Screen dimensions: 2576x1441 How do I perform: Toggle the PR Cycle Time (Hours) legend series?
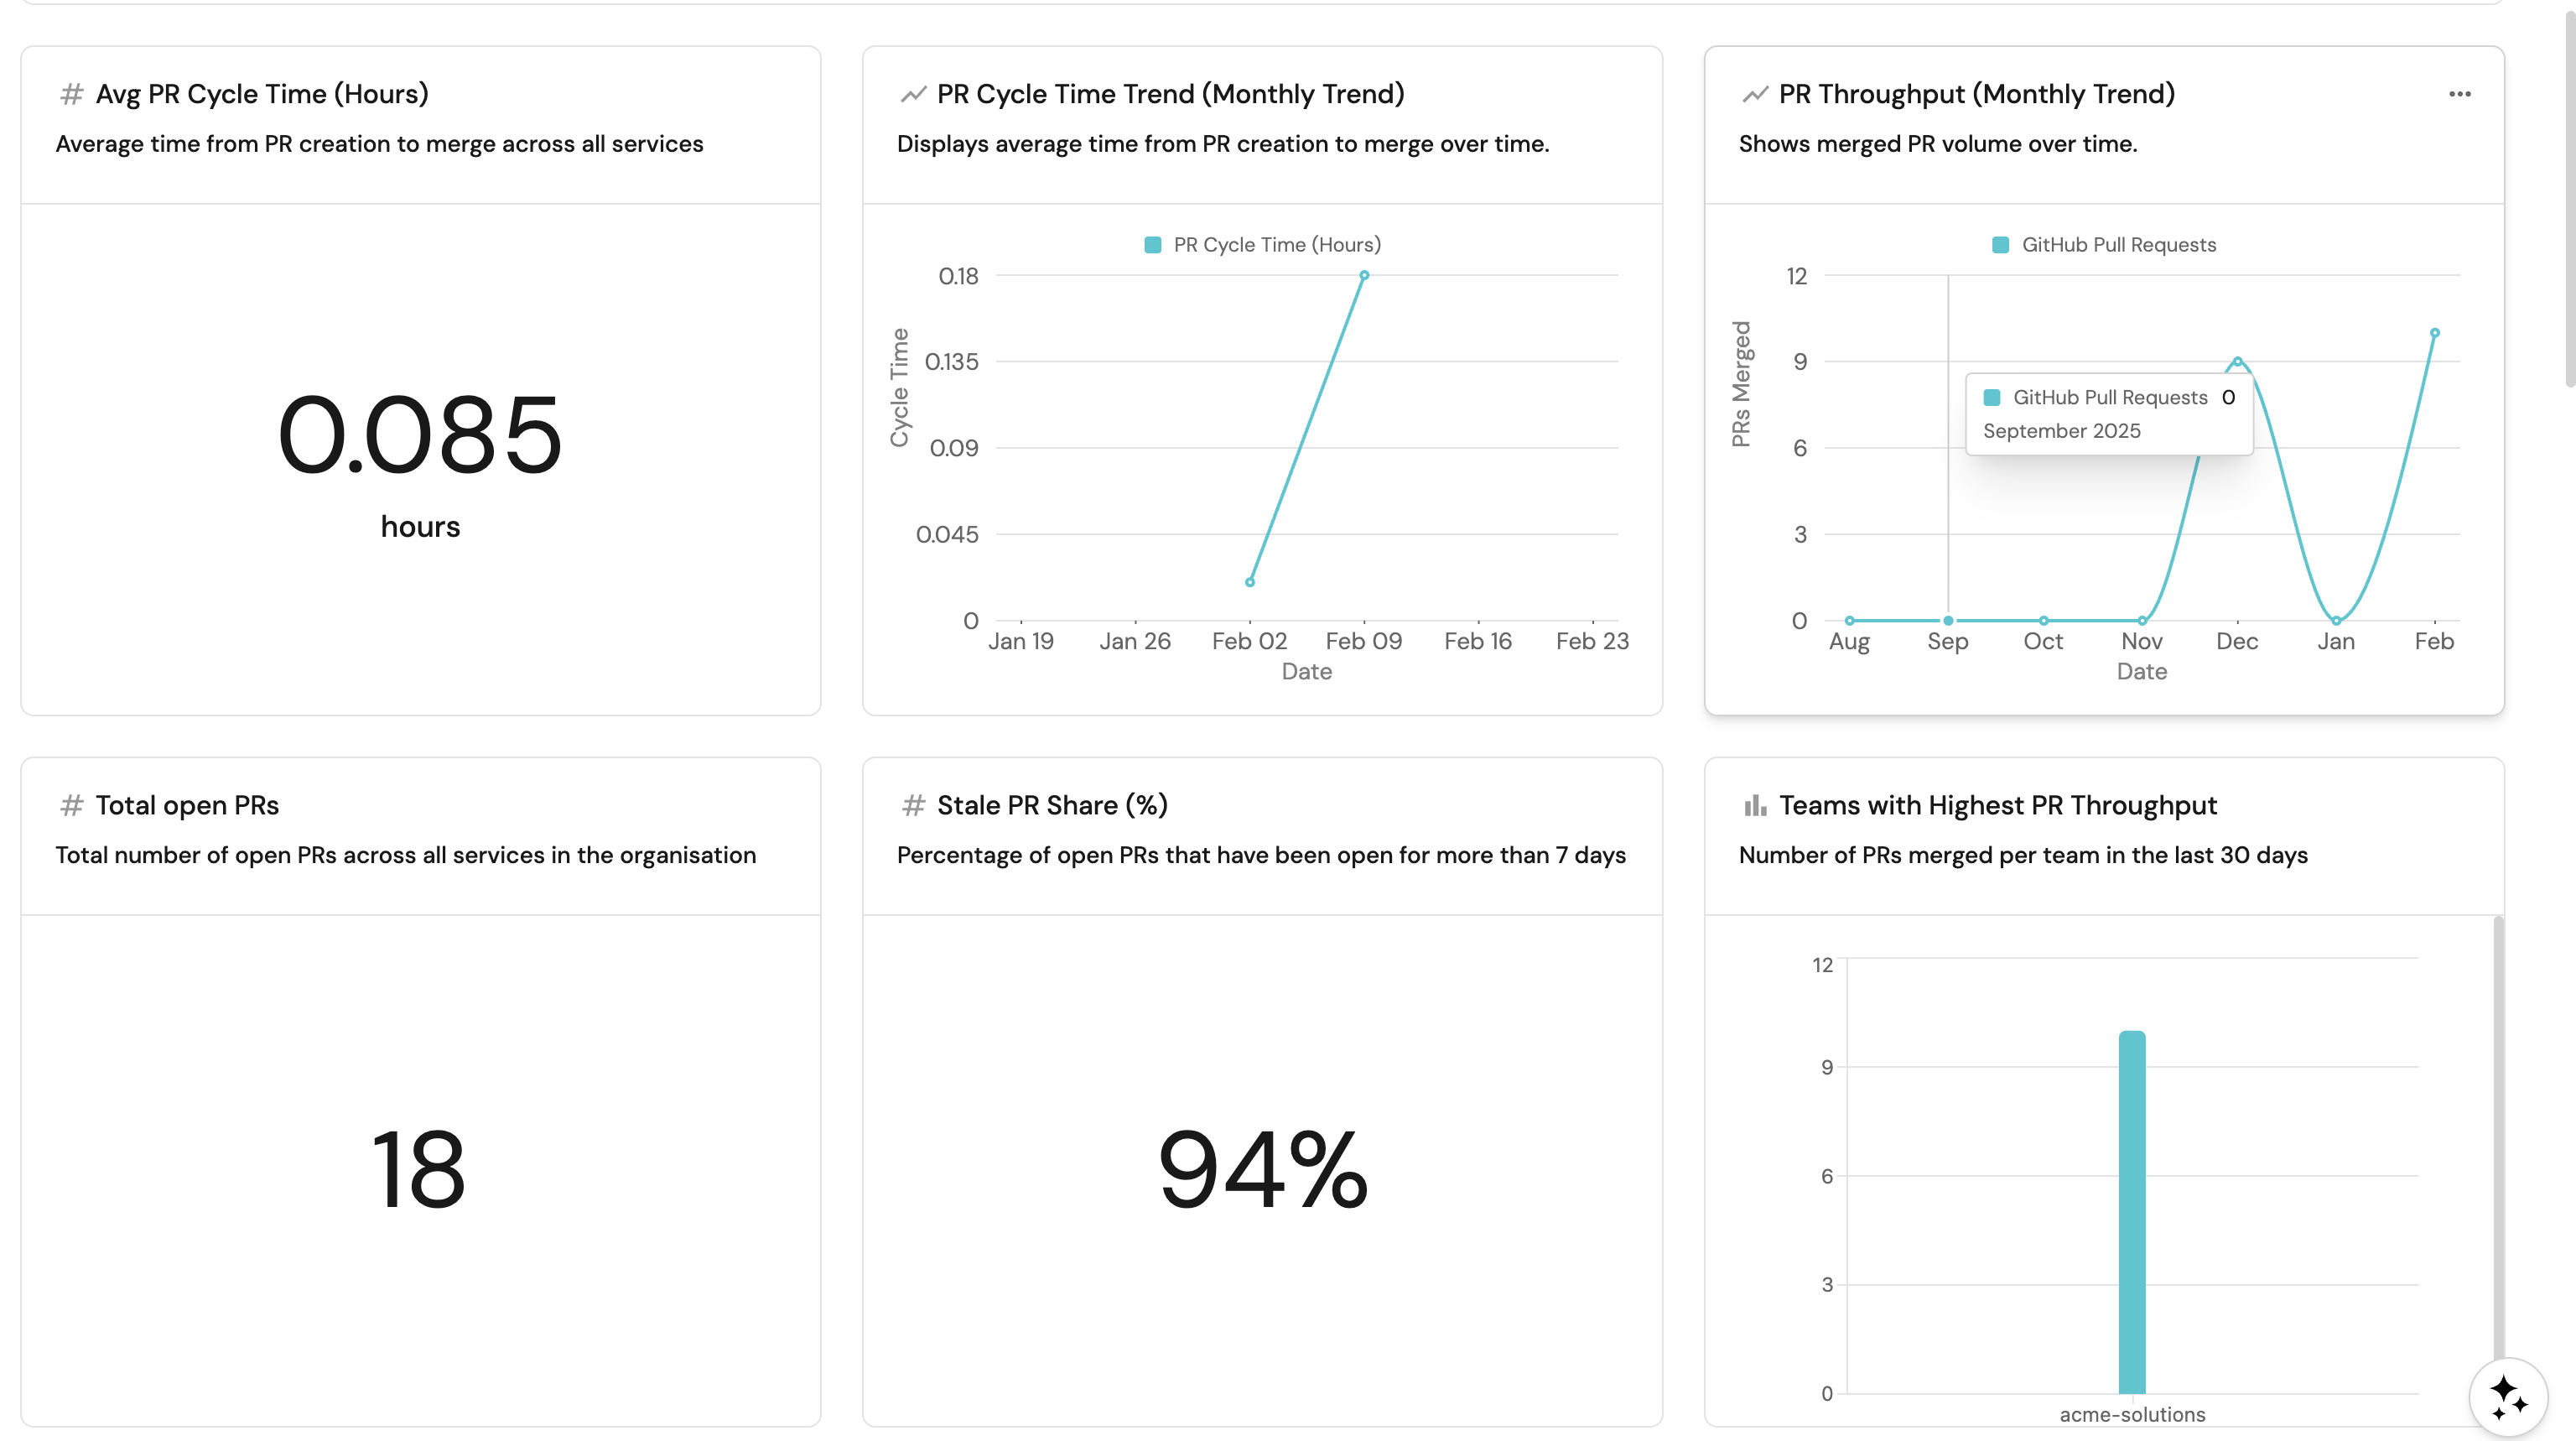click(1263, 245)
